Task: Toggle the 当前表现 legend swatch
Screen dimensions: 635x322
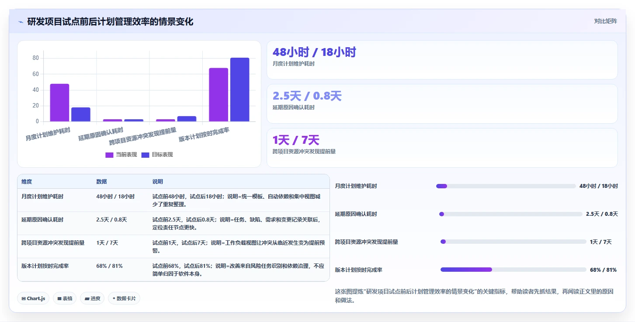Action: pyautogui.click(x=109, y=155)
